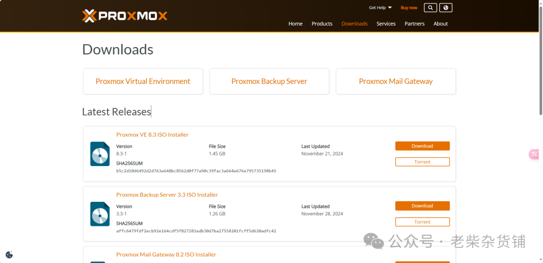
Task: Open the Proxmox Backup Server 3.3 ISO Installer link
Action: point(167,195)
